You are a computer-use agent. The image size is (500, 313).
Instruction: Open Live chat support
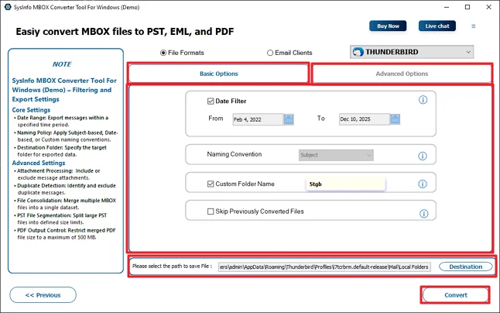(x=437, y=26)
